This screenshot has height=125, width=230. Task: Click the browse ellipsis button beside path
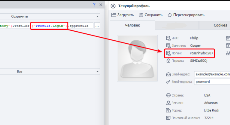point(97,26)
